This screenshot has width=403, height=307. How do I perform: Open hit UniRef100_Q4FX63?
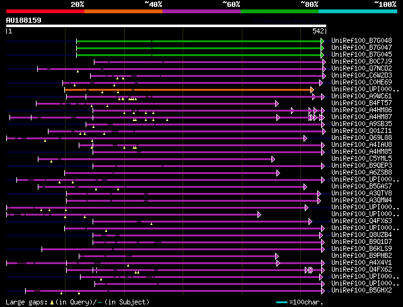tap(361, 221)
